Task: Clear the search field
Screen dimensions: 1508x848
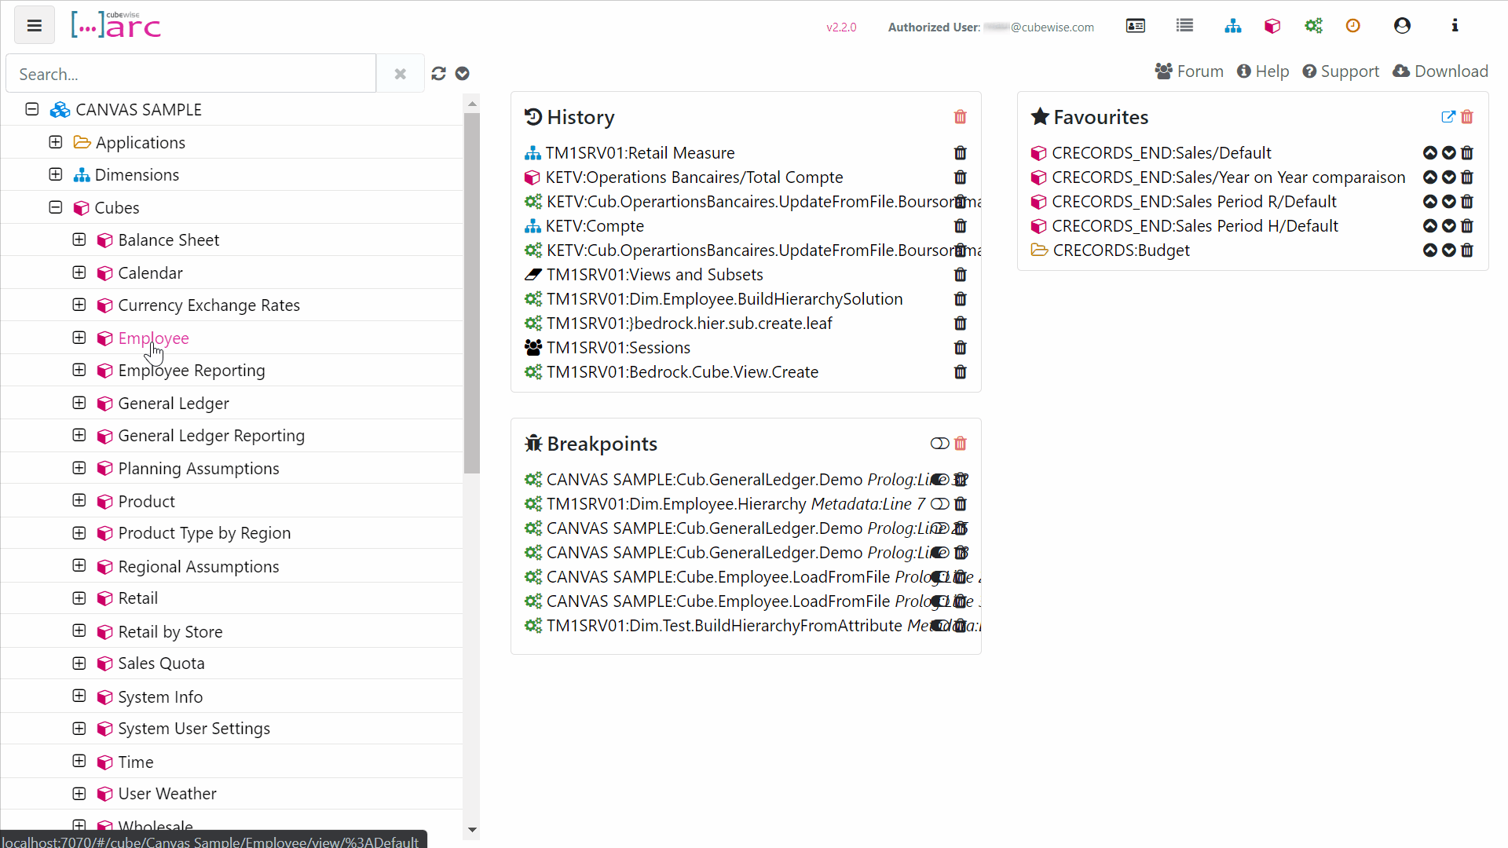Action: (x=400, y=73)
